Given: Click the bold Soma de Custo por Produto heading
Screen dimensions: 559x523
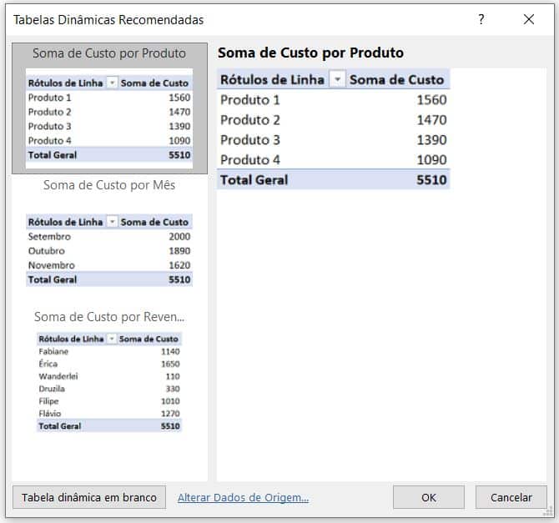Looking at the screenshot, I should pos(311,53).
